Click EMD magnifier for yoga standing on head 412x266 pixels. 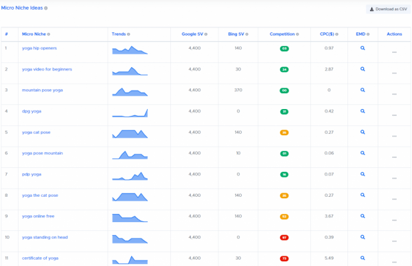coord(363,237)
